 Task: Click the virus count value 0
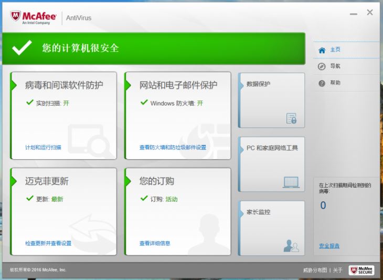tap(323, 205)
